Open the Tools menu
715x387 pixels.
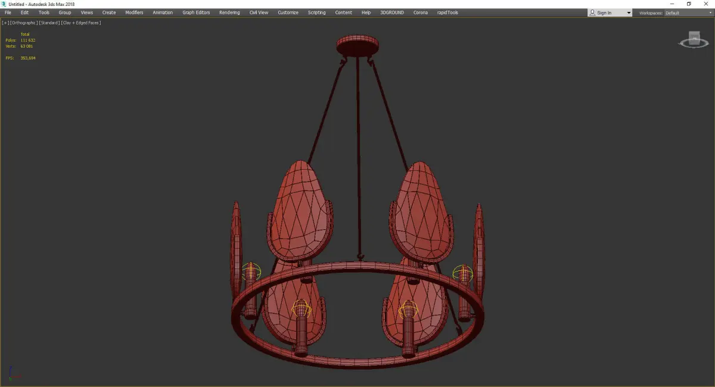pos(44,13)
